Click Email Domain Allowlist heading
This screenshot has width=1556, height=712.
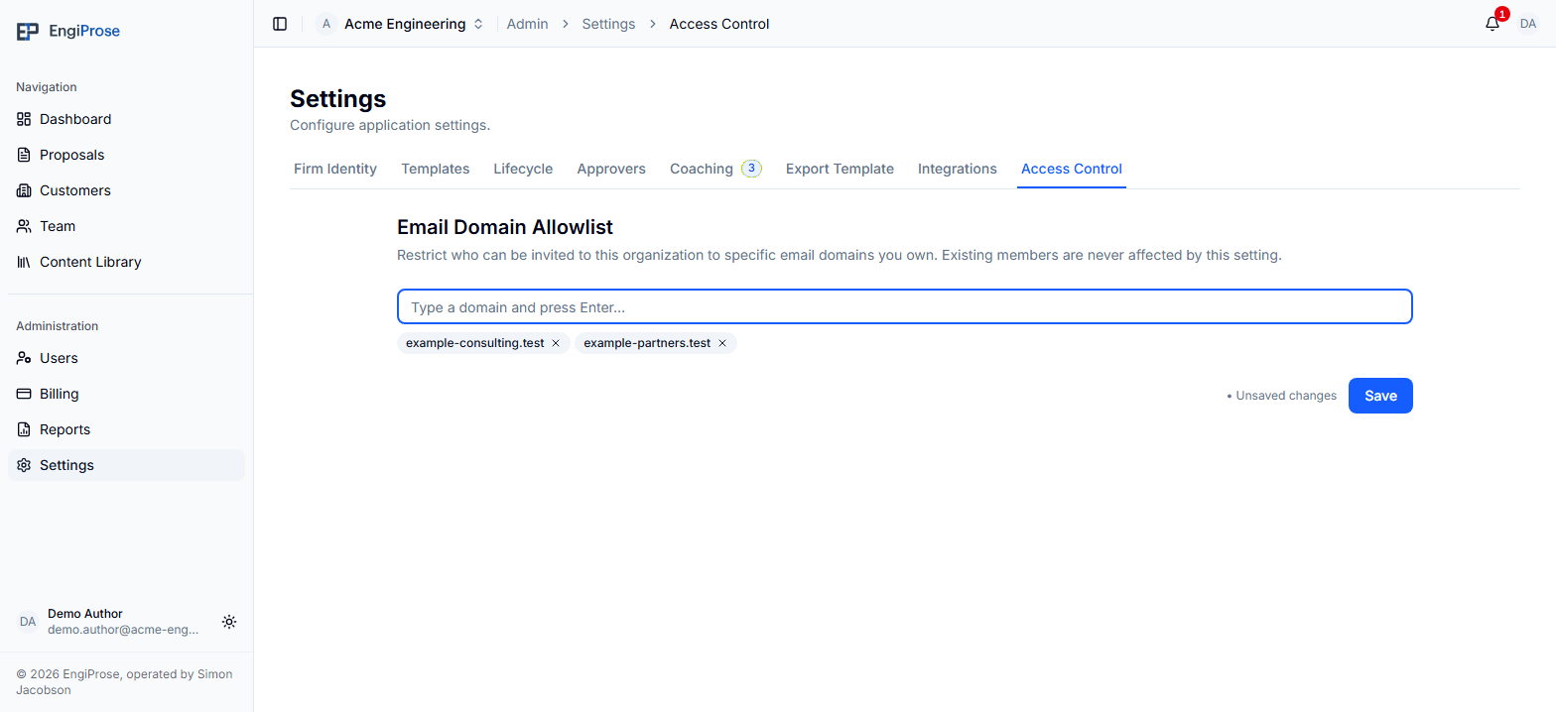(x=505, y=227)
